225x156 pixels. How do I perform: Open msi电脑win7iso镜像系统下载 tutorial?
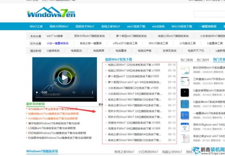(53, 119)
